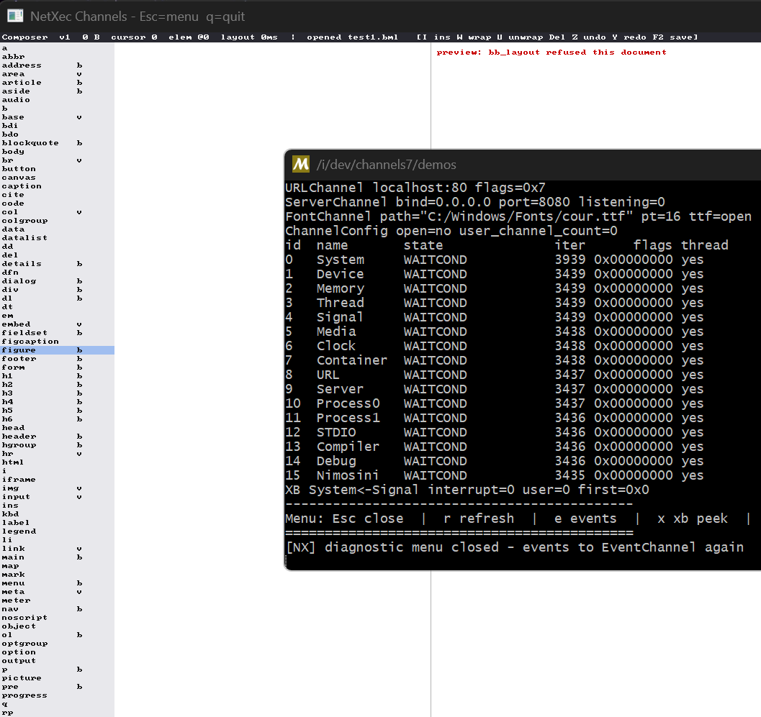
Task: Select the 'figcaption' element in list
Action: point(58,342)
